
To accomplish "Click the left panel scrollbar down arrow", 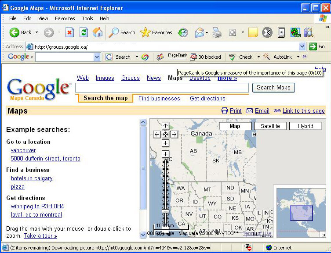I will pyautogui.click(x=143, y=234).
